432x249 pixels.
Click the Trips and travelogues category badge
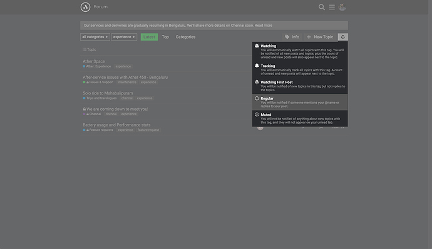click(x=100, y=98)
